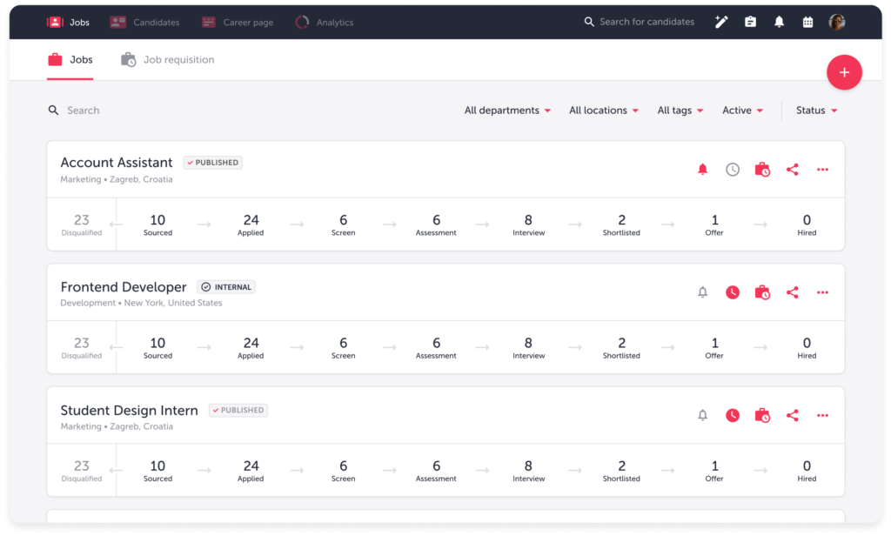The width and height of the screenshot is (891, 536).
Task: Open the clock history for Account Assistant
Action: pyautogui.click(x=732, y=169)
